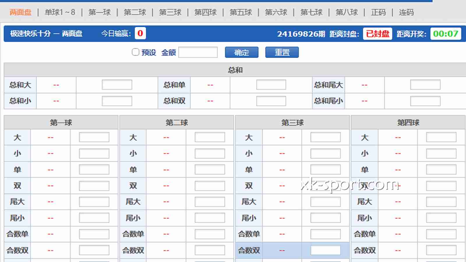Viewport: 466px width, 262px height.
Task: Click 第四球 小 bet input field
Action: pos(441,153)
